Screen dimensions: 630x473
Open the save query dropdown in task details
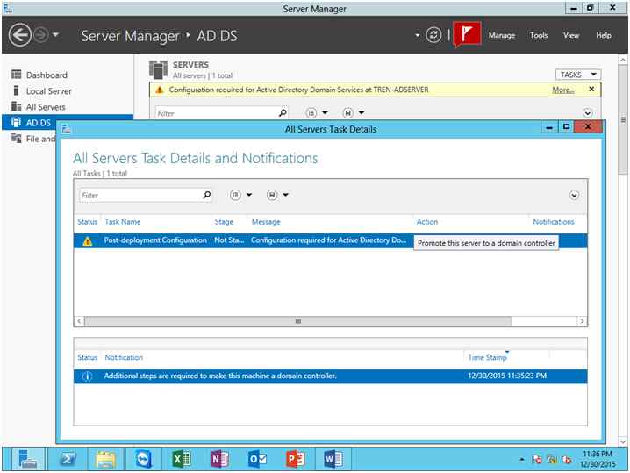277,195
